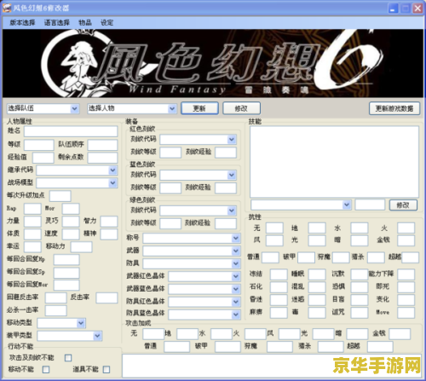
Task: Click the 反击率 input field
Action: pyautogui.click(x=106, y=297)
